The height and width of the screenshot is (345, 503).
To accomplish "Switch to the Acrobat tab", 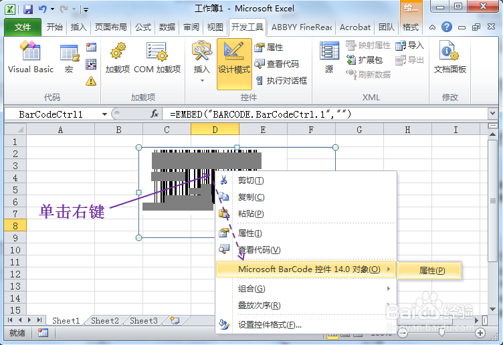I will pos(355,27).
